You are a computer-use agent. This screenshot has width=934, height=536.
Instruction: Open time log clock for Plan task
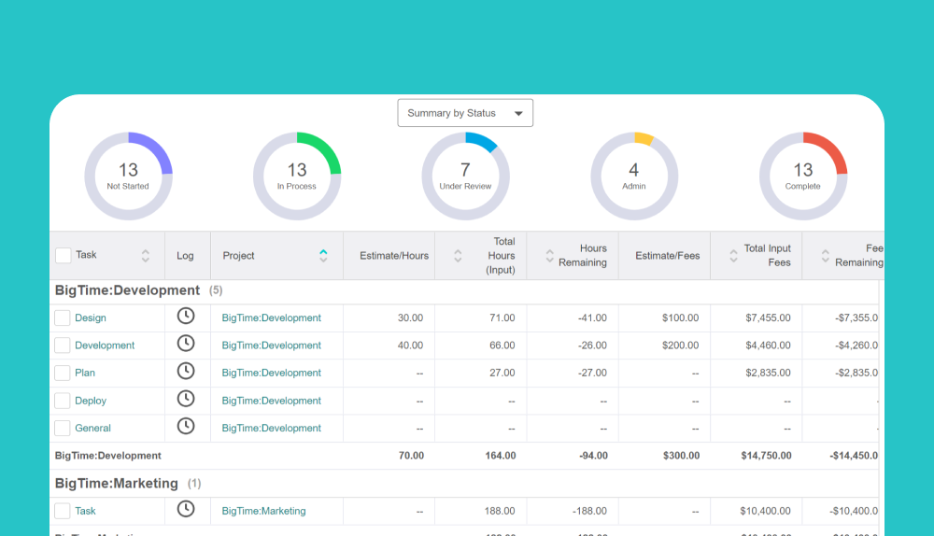[186, 371]
